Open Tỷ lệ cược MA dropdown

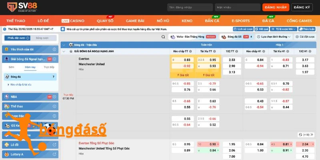point(284,29)
